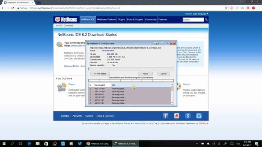Launch Microsoft Edge from the taskbar
Viewport: 262px width, 147px height.
point(29,143)
